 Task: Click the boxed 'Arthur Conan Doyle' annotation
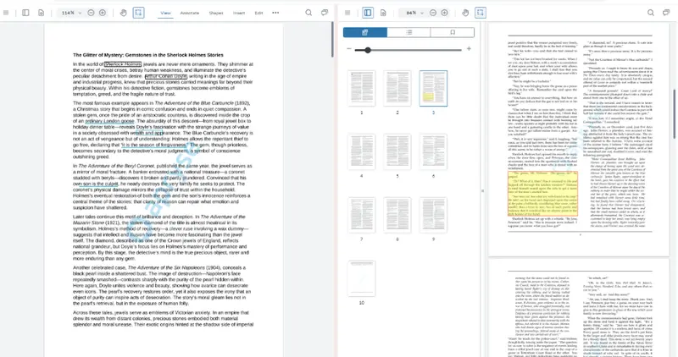tap(166, 76)
